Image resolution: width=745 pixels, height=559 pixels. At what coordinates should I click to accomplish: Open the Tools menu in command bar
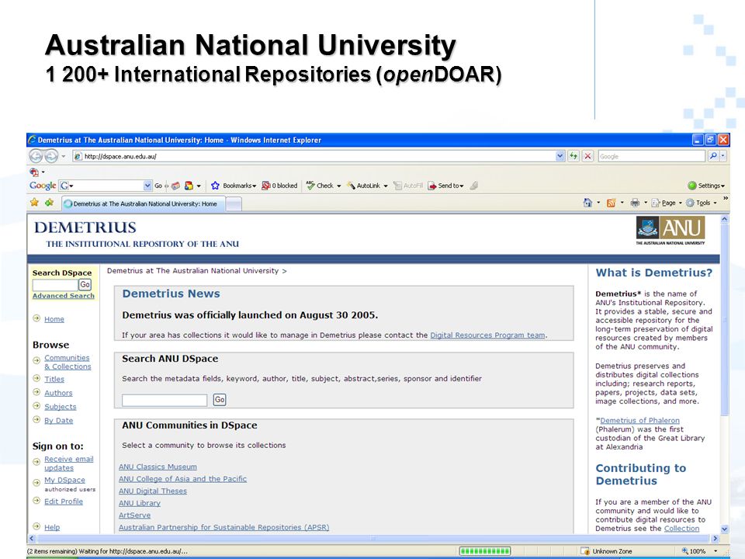(x=701, y=203)
